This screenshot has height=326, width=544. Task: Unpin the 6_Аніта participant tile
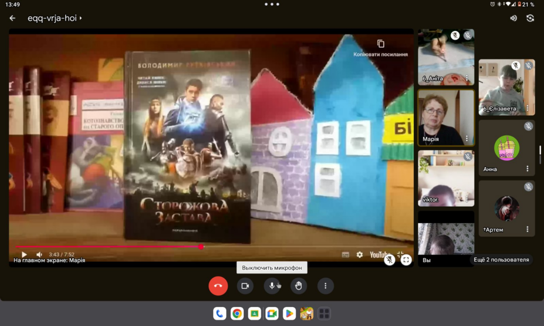(x=455, y=36)
